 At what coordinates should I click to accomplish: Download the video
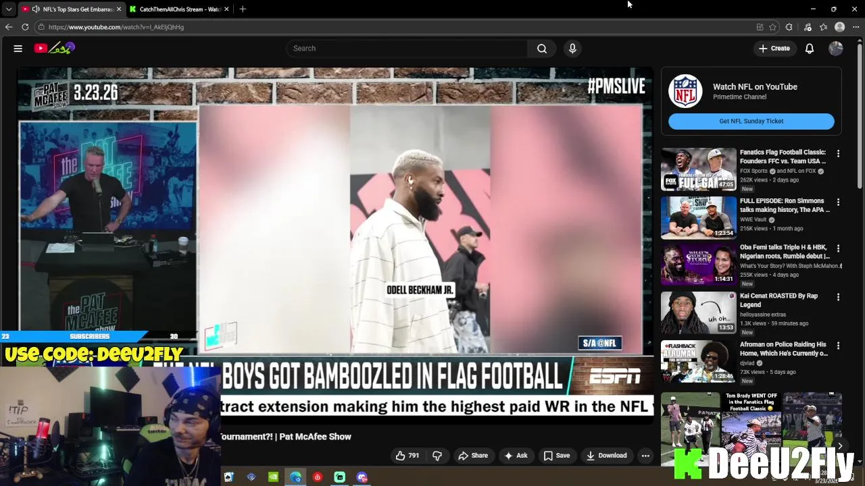606,456
